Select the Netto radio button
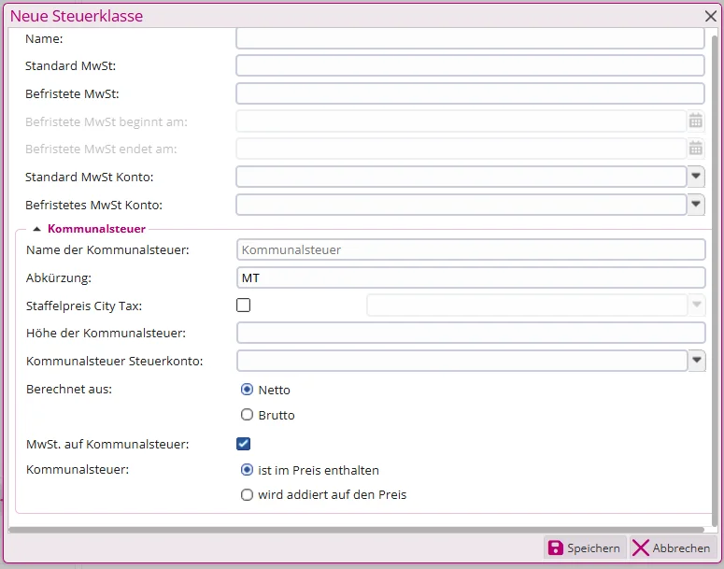 click(247, 390)
